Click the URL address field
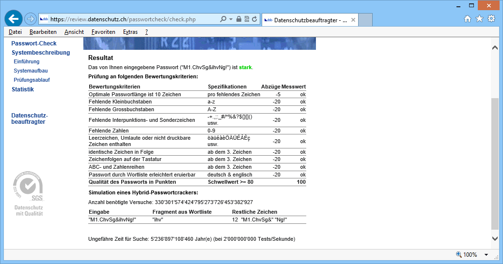 point(131,19)
